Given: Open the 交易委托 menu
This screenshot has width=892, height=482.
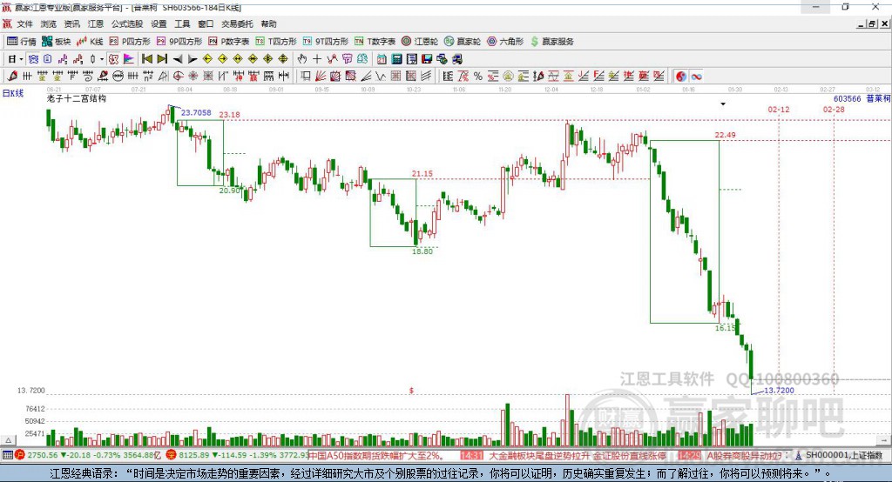Looking at the screenshot, I should click(x=237, y=23).
